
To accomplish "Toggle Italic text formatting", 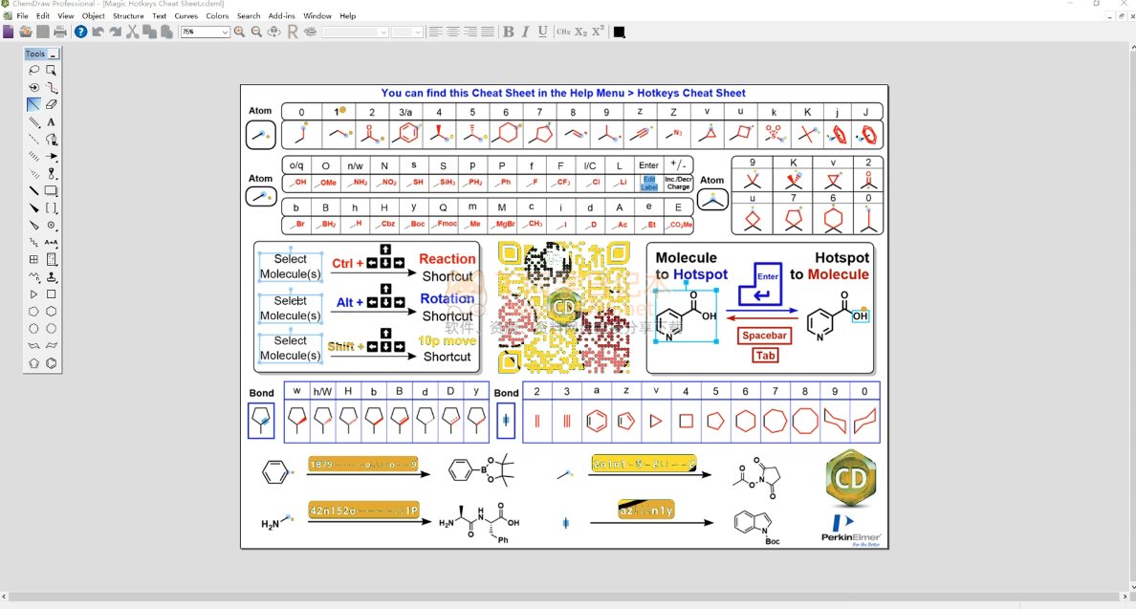I will 526,32.
